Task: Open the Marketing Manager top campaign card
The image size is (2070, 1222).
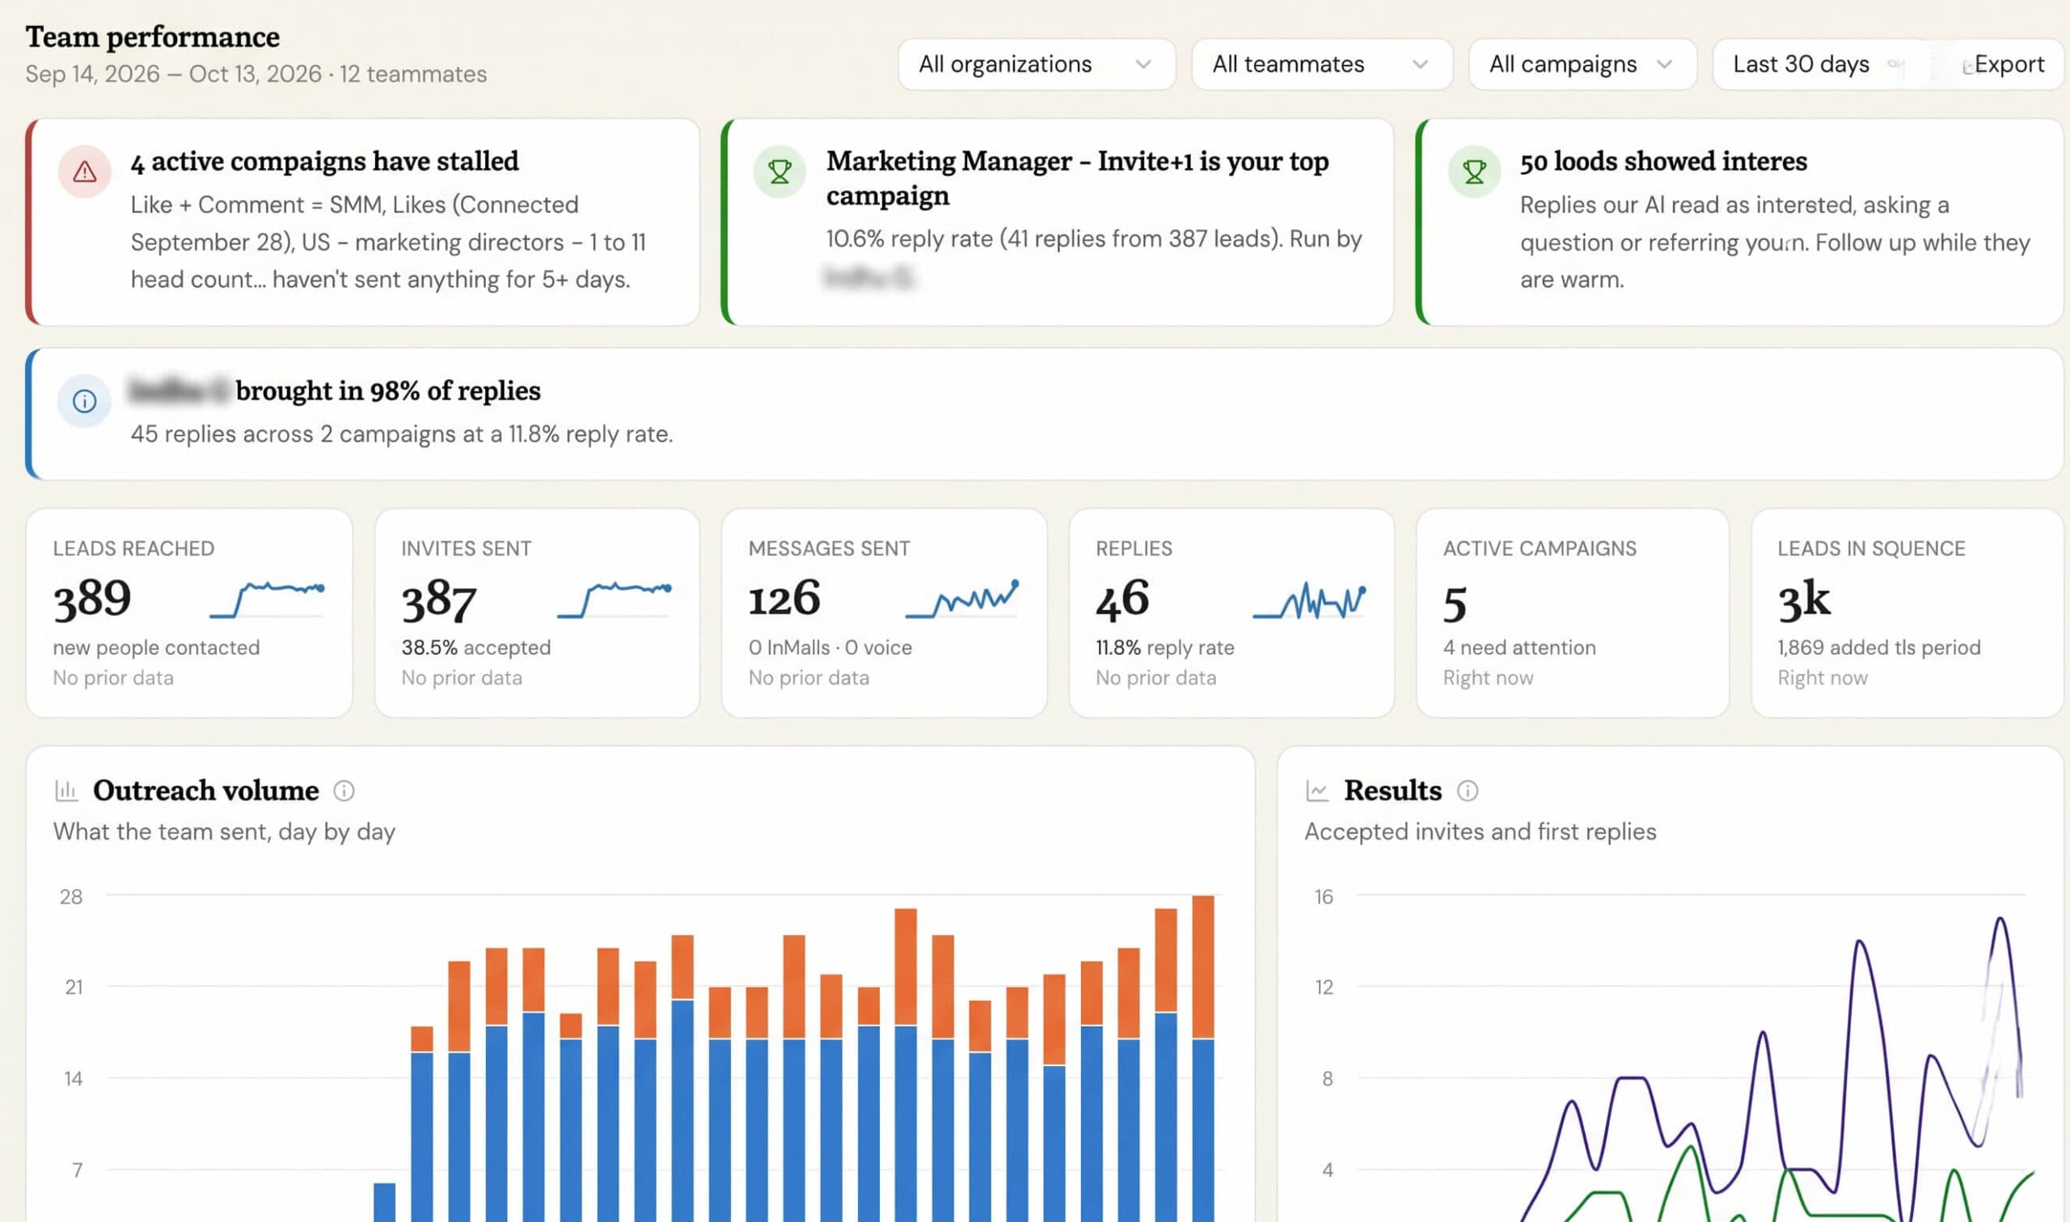Action: point(1057,221)
